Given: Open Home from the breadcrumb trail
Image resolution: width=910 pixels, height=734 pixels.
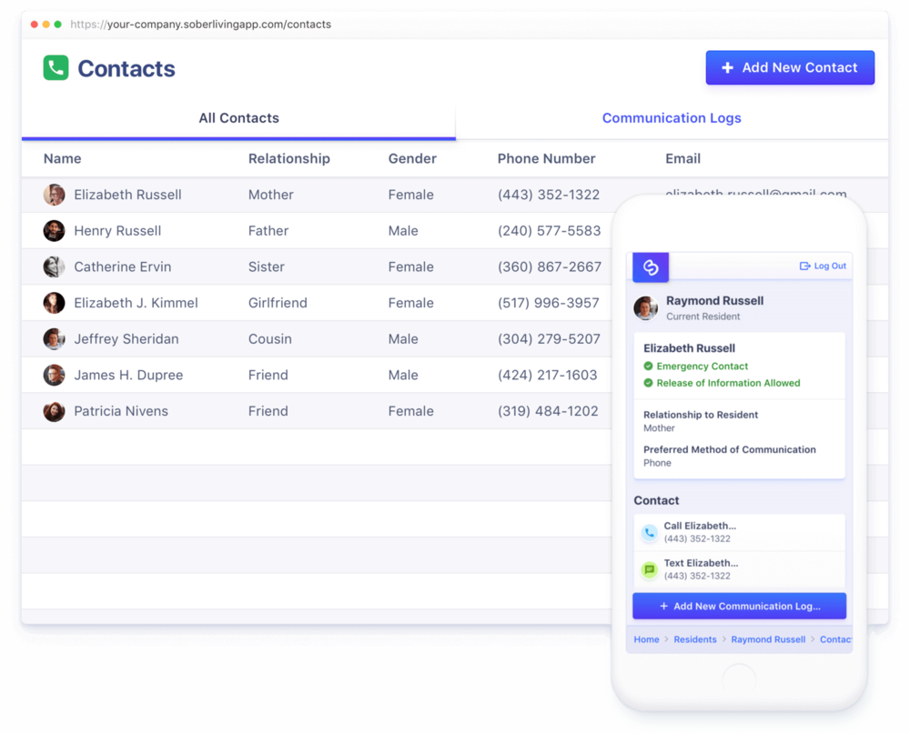Looking at the screenshot, I should pyautogui.click(x=646, y=639).
